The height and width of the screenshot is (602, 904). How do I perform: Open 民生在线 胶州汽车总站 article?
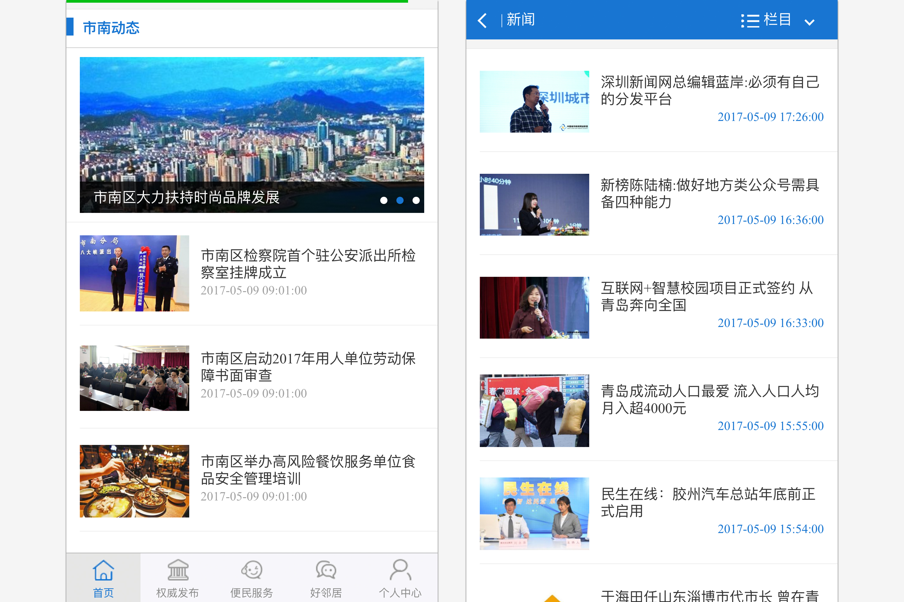click(x=708, y=502)
